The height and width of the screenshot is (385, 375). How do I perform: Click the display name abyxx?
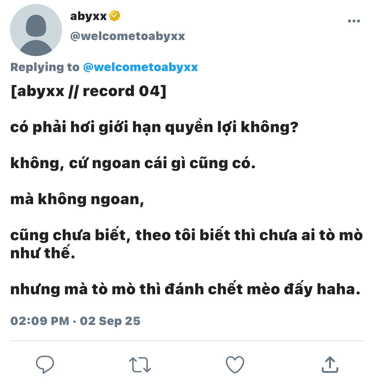click(x=89, y=16)
